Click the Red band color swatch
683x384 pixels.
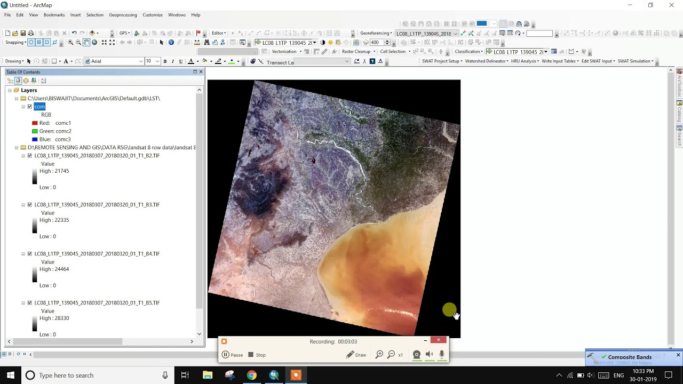[x=35, y=123]
